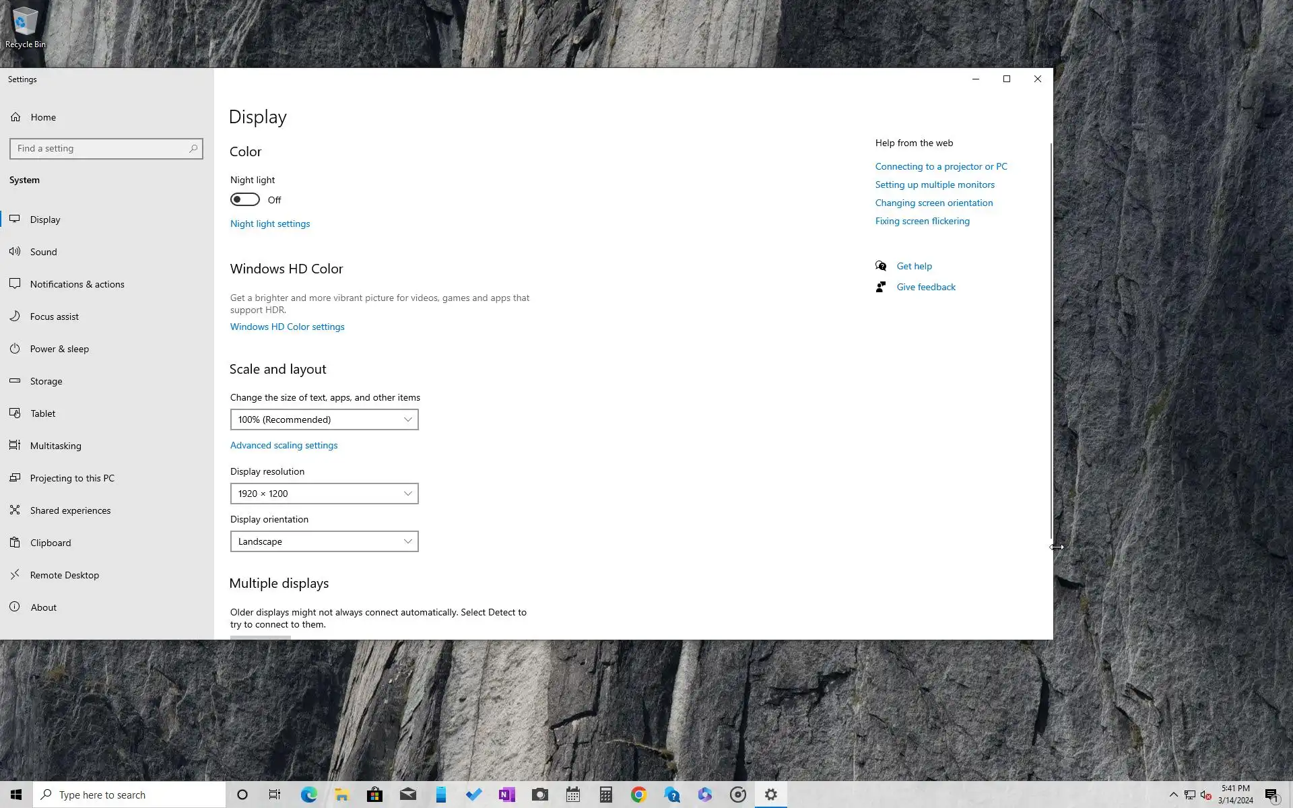Turn on the Night light toggle
Viewport: 1293px width, 808px height.
point(244,200)
